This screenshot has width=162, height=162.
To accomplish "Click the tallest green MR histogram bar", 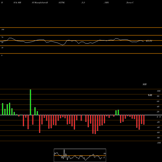I will tap(30, 102).
